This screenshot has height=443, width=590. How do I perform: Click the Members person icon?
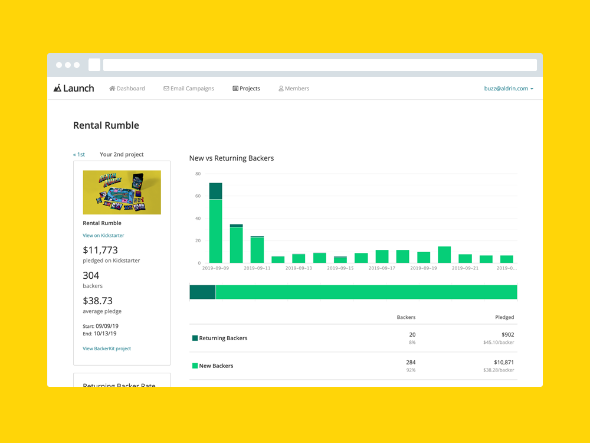tap(281, 89)
